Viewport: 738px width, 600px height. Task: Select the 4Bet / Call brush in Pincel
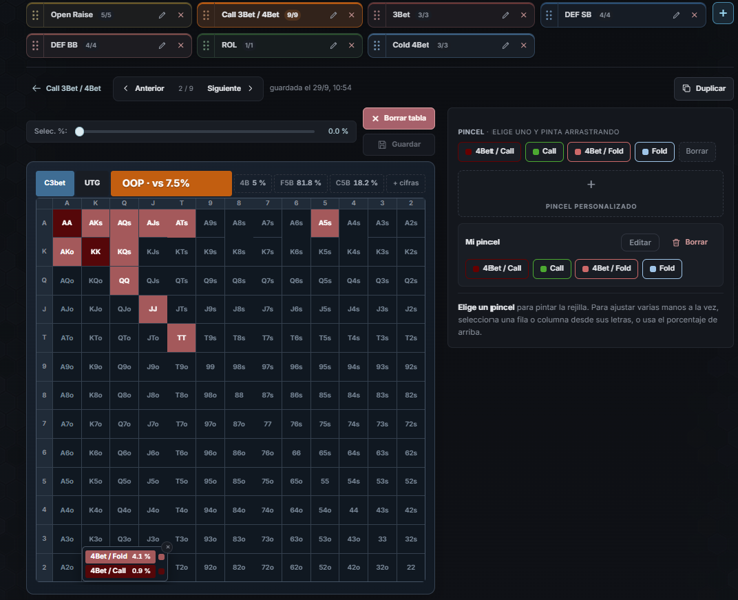point(489,152)
